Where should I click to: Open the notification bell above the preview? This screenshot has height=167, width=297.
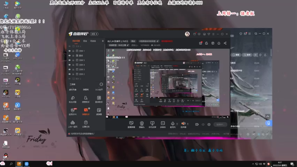click(x=219, y=43)
